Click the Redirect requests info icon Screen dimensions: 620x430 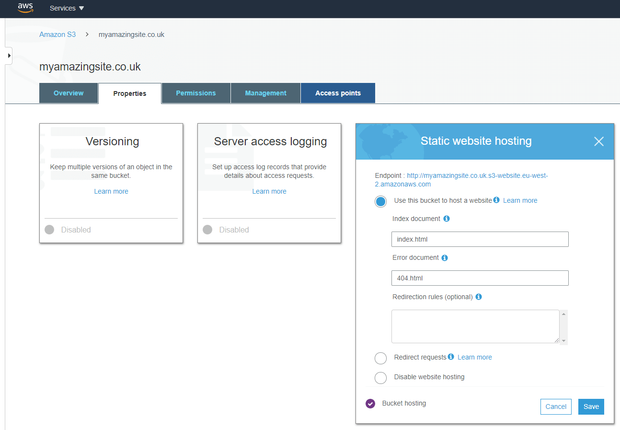[451, 357]
